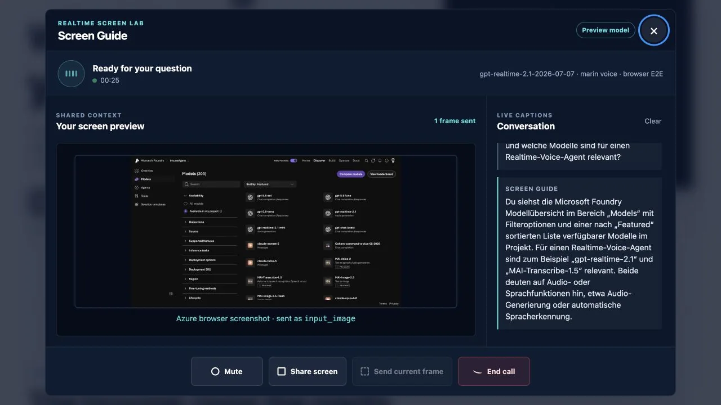Click Compare models in the screen preview
This screenshot has height=405, width=721.
351,174
